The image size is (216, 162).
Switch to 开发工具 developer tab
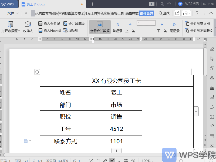coord(91,13)
